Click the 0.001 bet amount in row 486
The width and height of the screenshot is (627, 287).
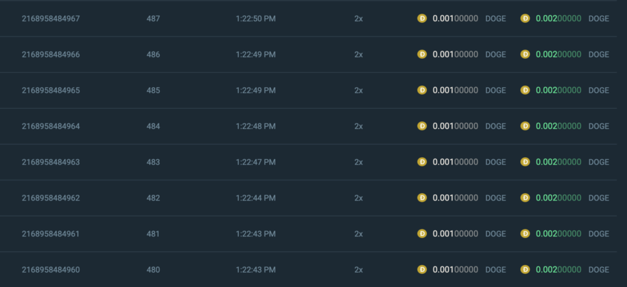pos(455,55)
